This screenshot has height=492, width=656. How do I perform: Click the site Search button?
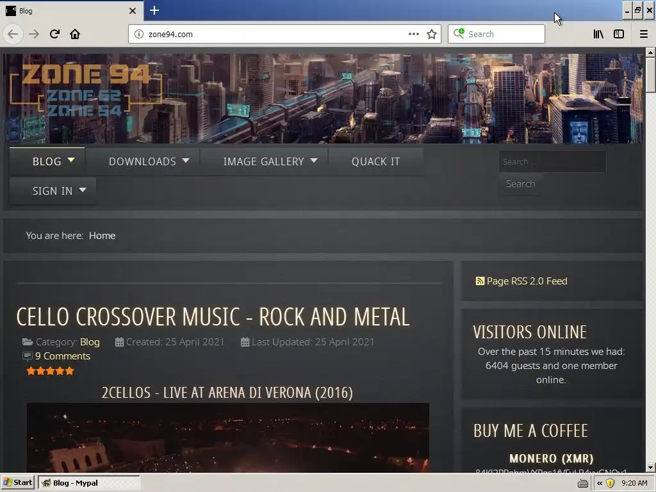[x=520, y=184]
